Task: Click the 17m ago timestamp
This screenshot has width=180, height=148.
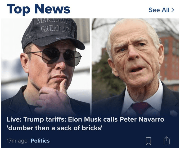Action: 17,141
